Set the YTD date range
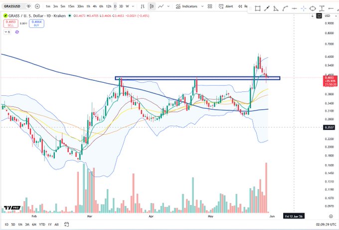Image resolution: width=339 pixels, height=230 pixels. coord(42,225)
